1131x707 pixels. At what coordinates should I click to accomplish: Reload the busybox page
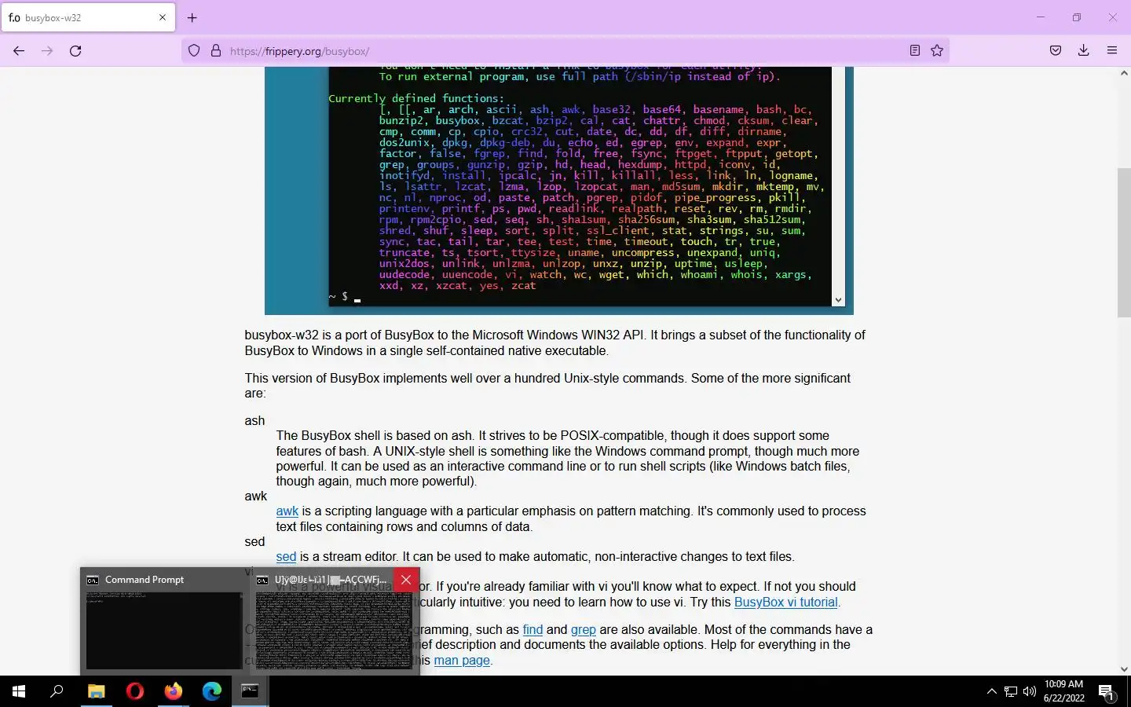75,51
